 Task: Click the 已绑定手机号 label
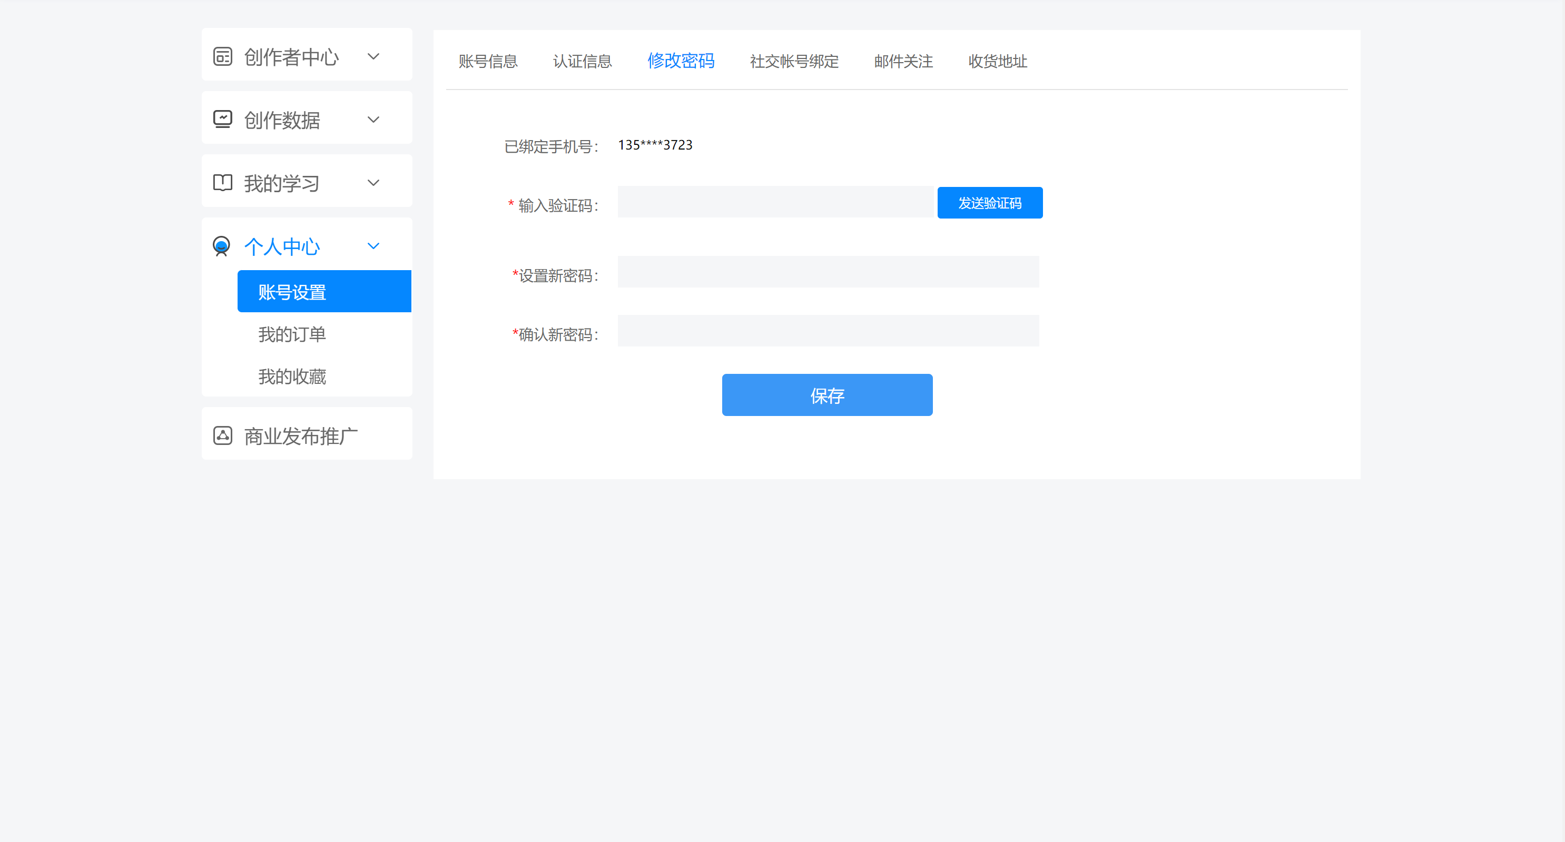tap(551, 146)
